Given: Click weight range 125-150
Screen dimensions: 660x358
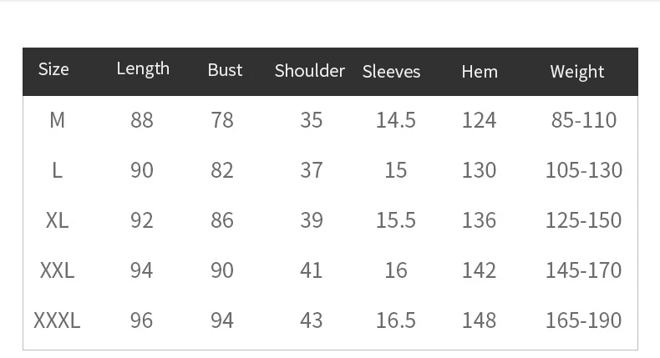Looking at the screenshot, I should pos(583,220).
